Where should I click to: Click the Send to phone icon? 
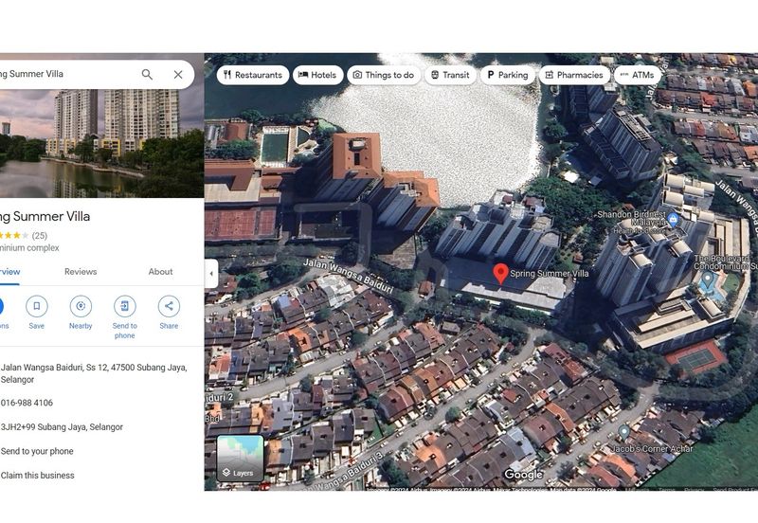(x=125, y=306)
